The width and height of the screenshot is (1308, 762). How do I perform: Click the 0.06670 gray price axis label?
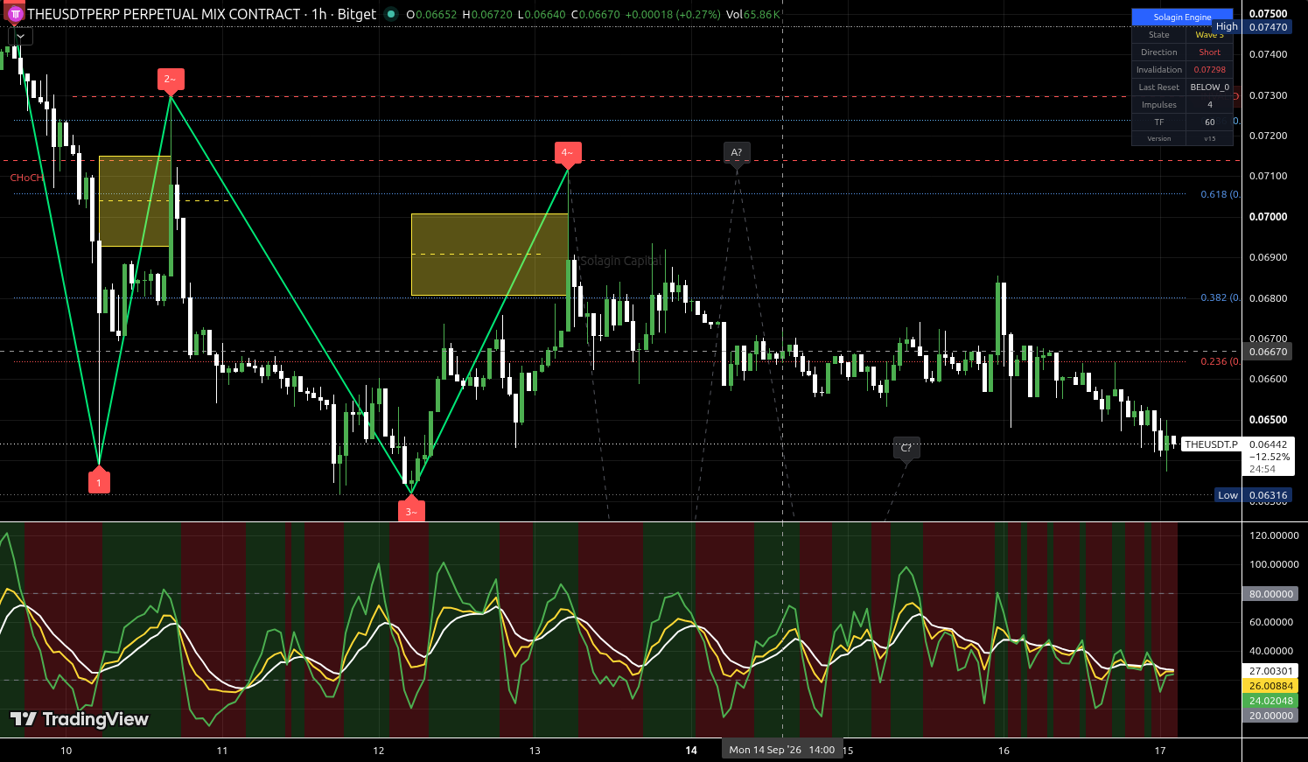tap(1268, 352)
